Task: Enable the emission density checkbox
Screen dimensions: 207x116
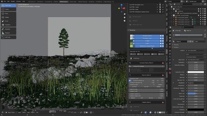Action: click(130, 81)
